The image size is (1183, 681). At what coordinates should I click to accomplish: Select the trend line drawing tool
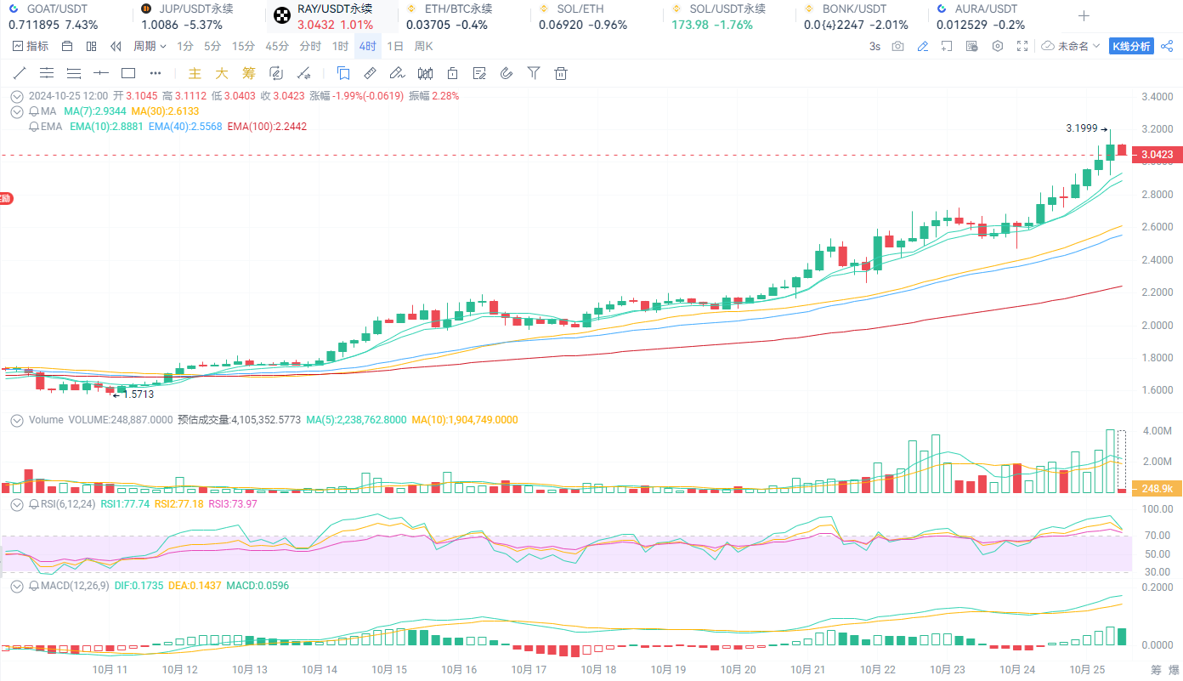tap(20, 73)
